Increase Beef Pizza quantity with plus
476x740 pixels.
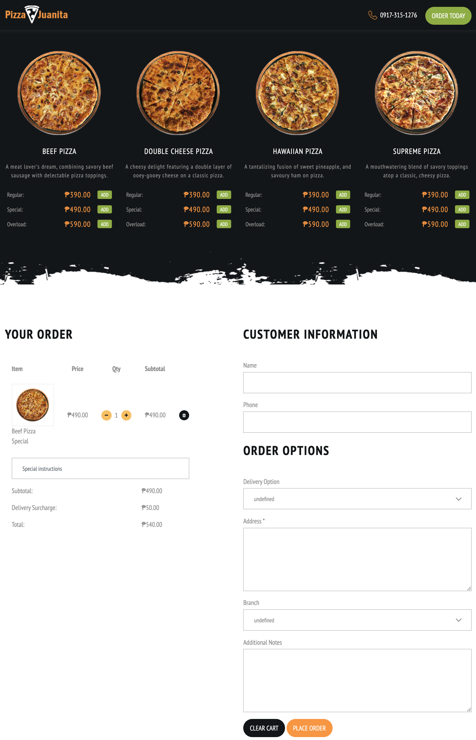(126, 415)
